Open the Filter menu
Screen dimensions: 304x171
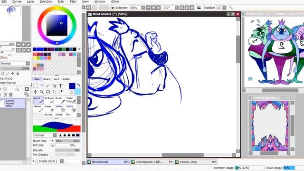point(73,1)
